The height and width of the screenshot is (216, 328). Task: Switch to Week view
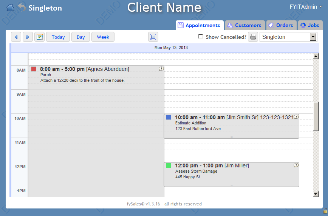point(103,37)
